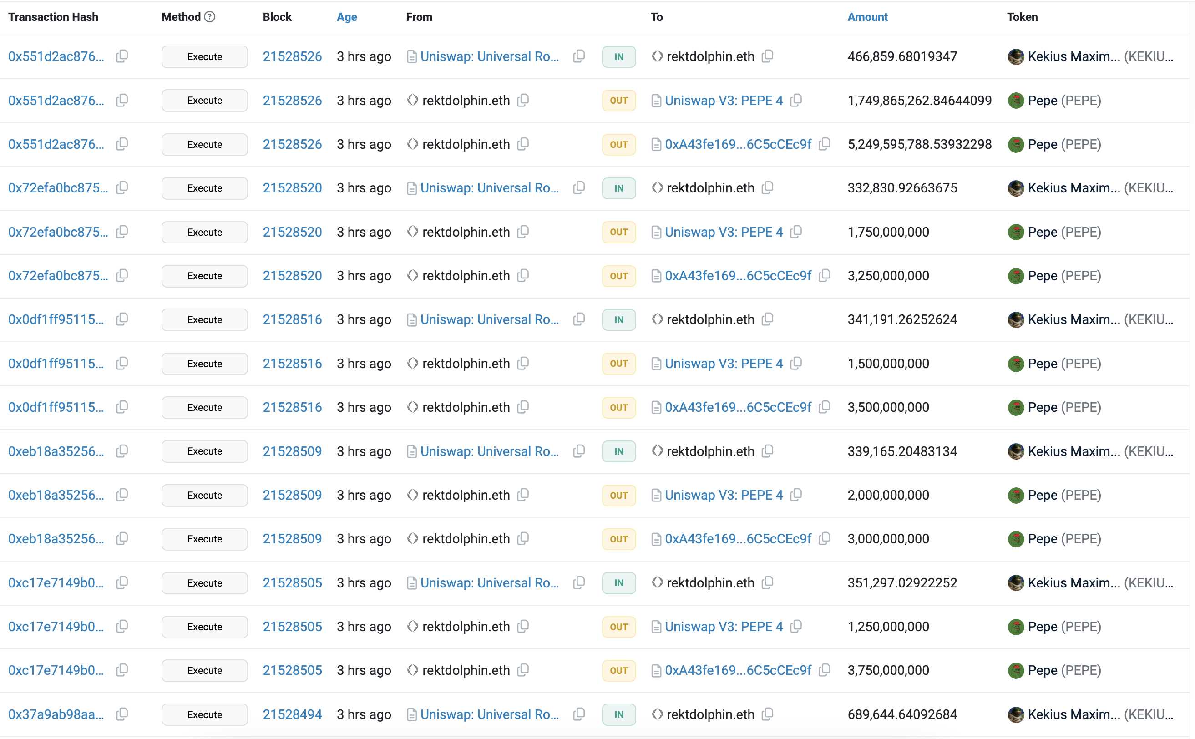
Task: Open transaction 0xc17e7149b0 in the 1,250,000,000 row
Action: click(56, 627)
